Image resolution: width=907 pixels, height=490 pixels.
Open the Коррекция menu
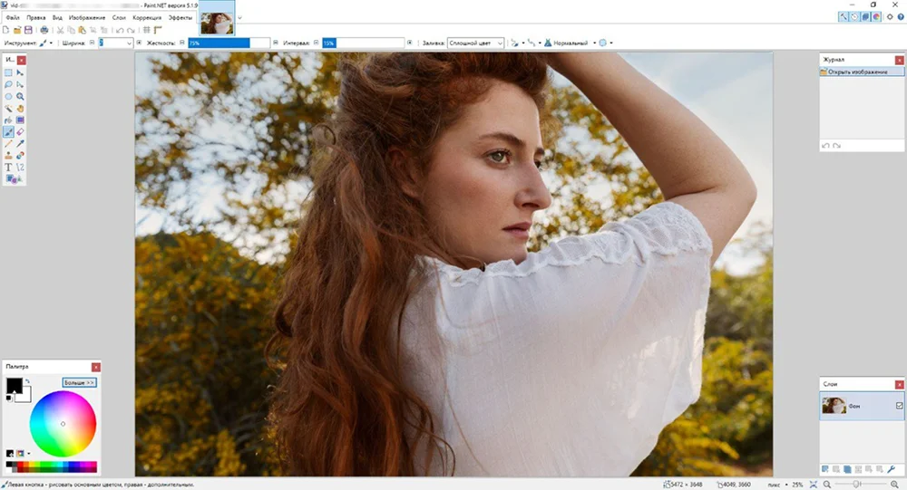146,17
